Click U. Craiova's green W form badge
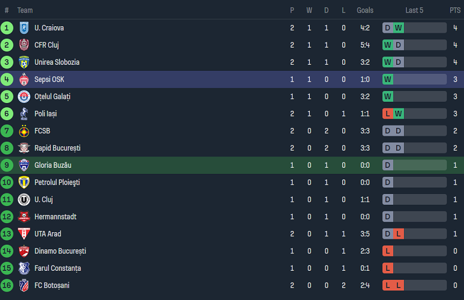This screenshot has width=464, height=300. [399, 28]
